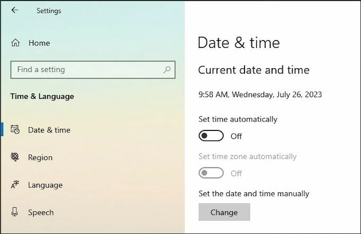
Task: Select the Date & time sidebar label
Action: [x=49, y=130]
